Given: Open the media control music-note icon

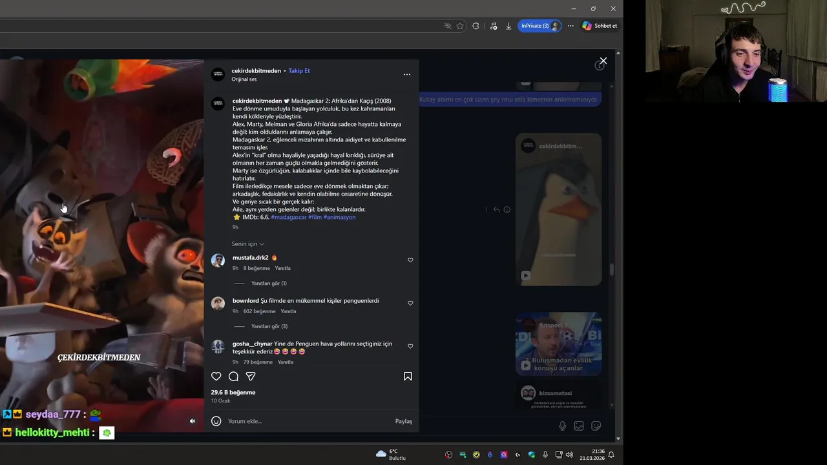Looking at the screenshot, I should click(x=494, y=26).
